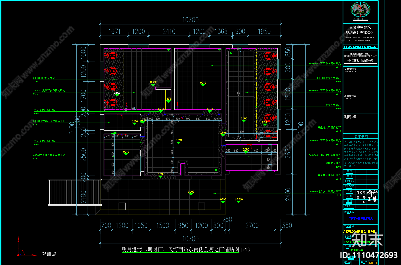Select the '注意事项' header

pos(361,136)
